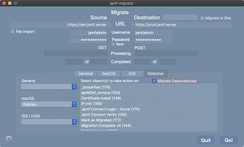
Task: Click the GET processing status field
Action: click(x=76, y=53)
